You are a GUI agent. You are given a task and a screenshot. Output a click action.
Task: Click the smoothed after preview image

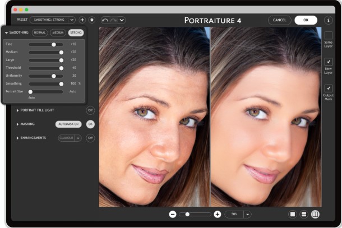tap(266, 117)
